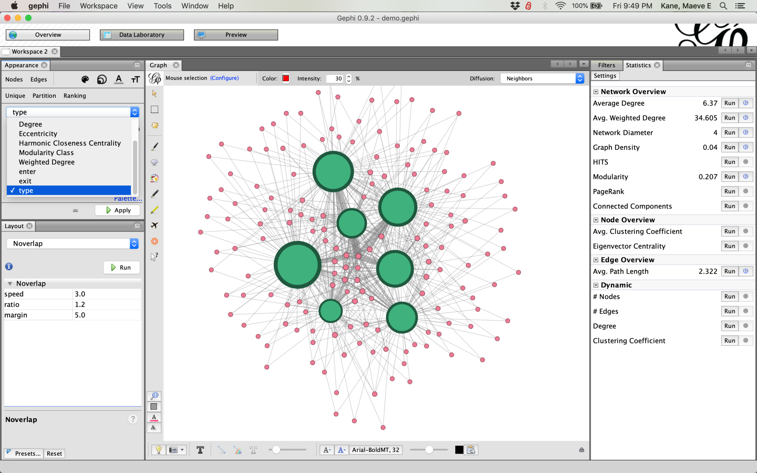Screen dimensions: 757x473
Task: Click the node Size appearance icon
Action: click(102, 80)
